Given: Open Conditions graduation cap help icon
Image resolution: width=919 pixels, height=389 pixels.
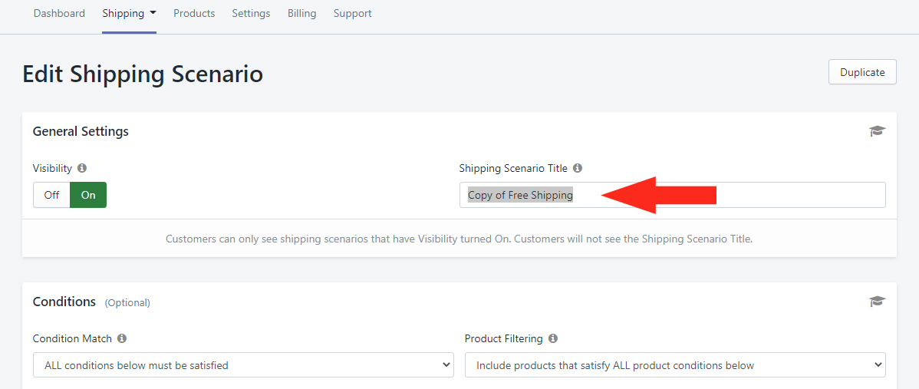Looking at the screenshot, I should pyautogui.click(x=877, y=302).
